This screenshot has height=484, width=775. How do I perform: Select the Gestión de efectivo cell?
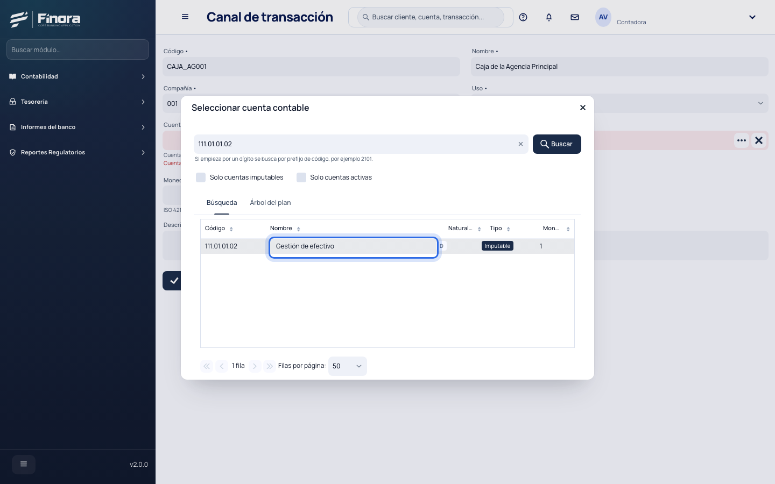point(354,247)
